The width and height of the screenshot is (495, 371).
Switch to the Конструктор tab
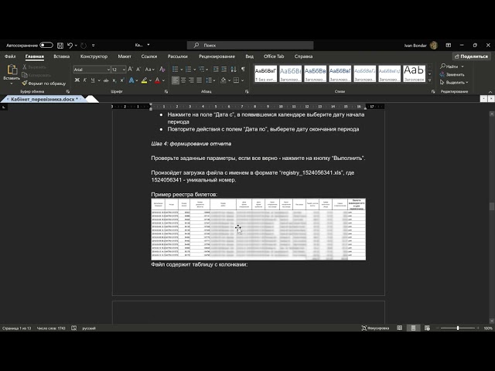click(94, 56)
